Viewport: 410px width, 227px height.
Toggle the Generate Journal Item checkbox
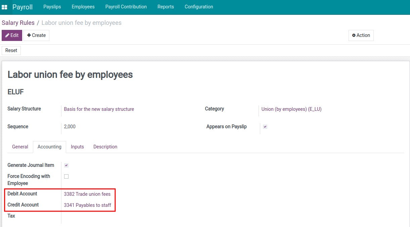coord(66,165)
